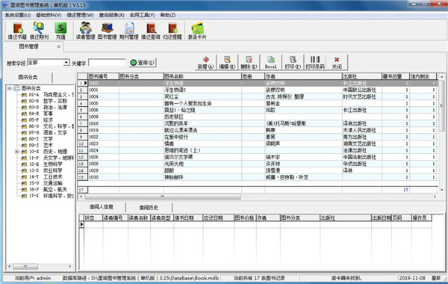The width and height of the screenshot is (448, 284).
Task: Open the 借还书籍 toolbar icon
Action: click(17, 31)
